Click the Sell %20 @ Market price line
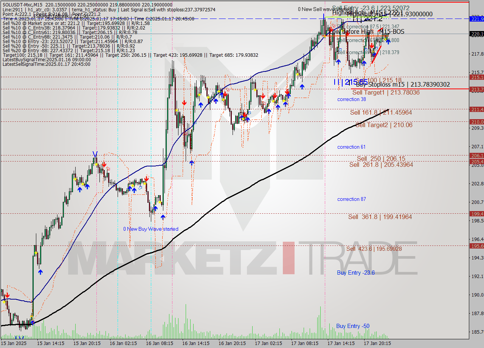Image resolution: width=484 pixels, height=348 pixels. (76, 23)
